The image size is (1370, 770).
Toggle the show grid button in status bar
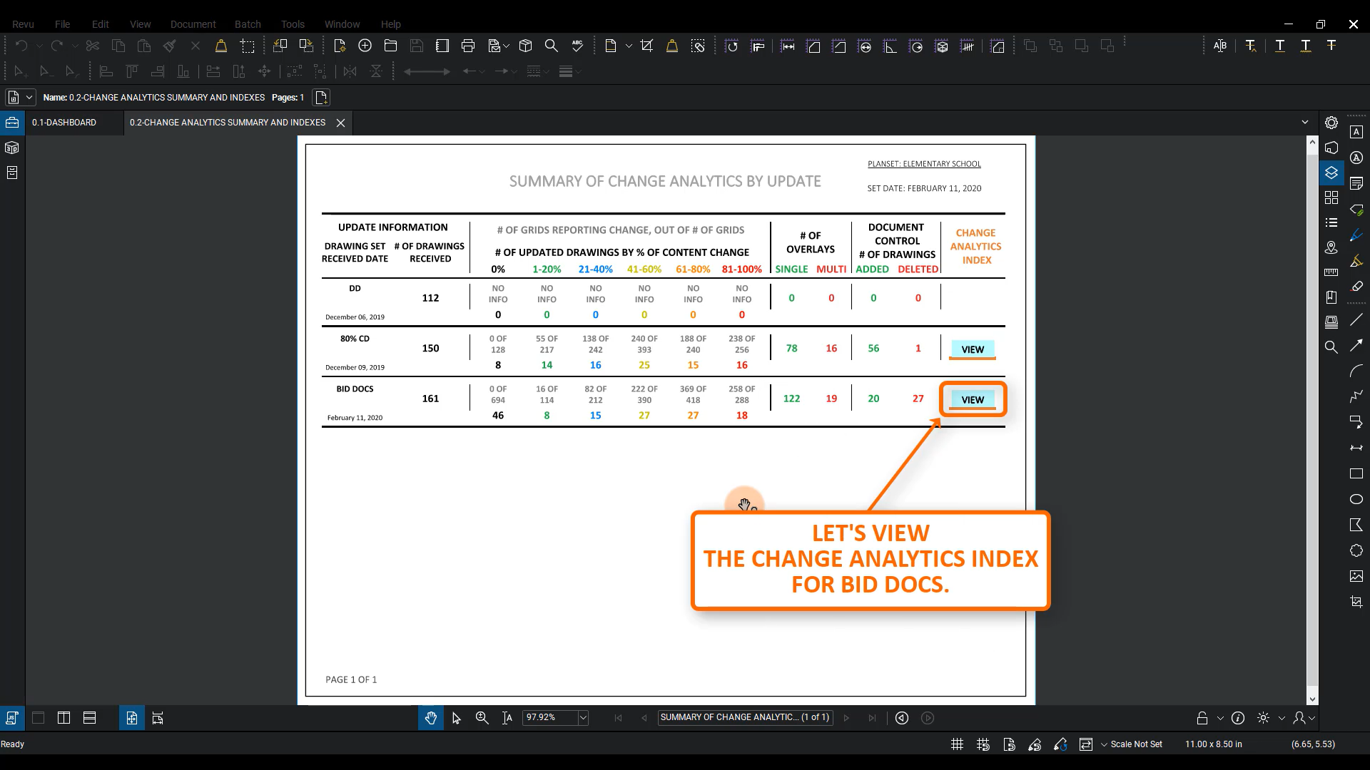click(958, 744)
